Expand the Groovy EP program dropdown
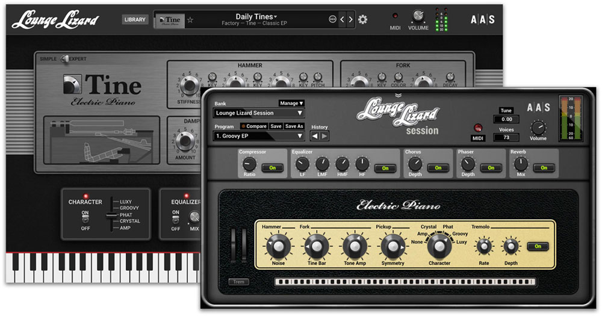Image resolution: width=602 pixels, height=316 pixels. pyautogui.click(x=259, y=136)
